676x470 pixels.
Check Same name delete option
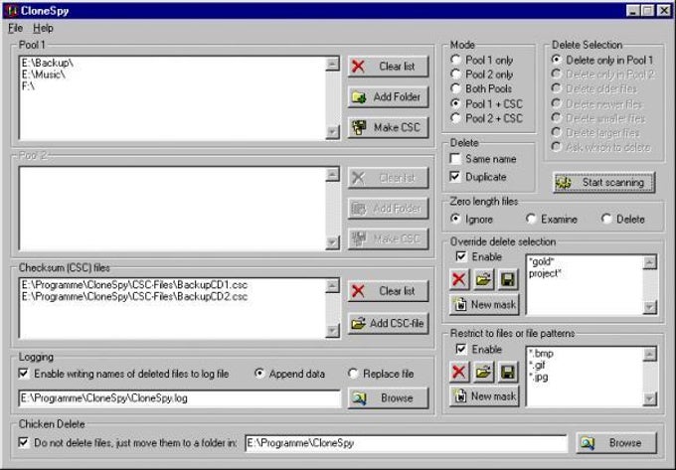coord(483,159)
